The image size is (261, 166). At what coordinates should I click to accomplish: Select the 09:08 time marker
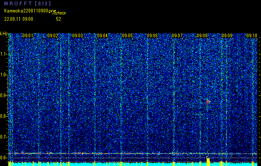[202, 35]
